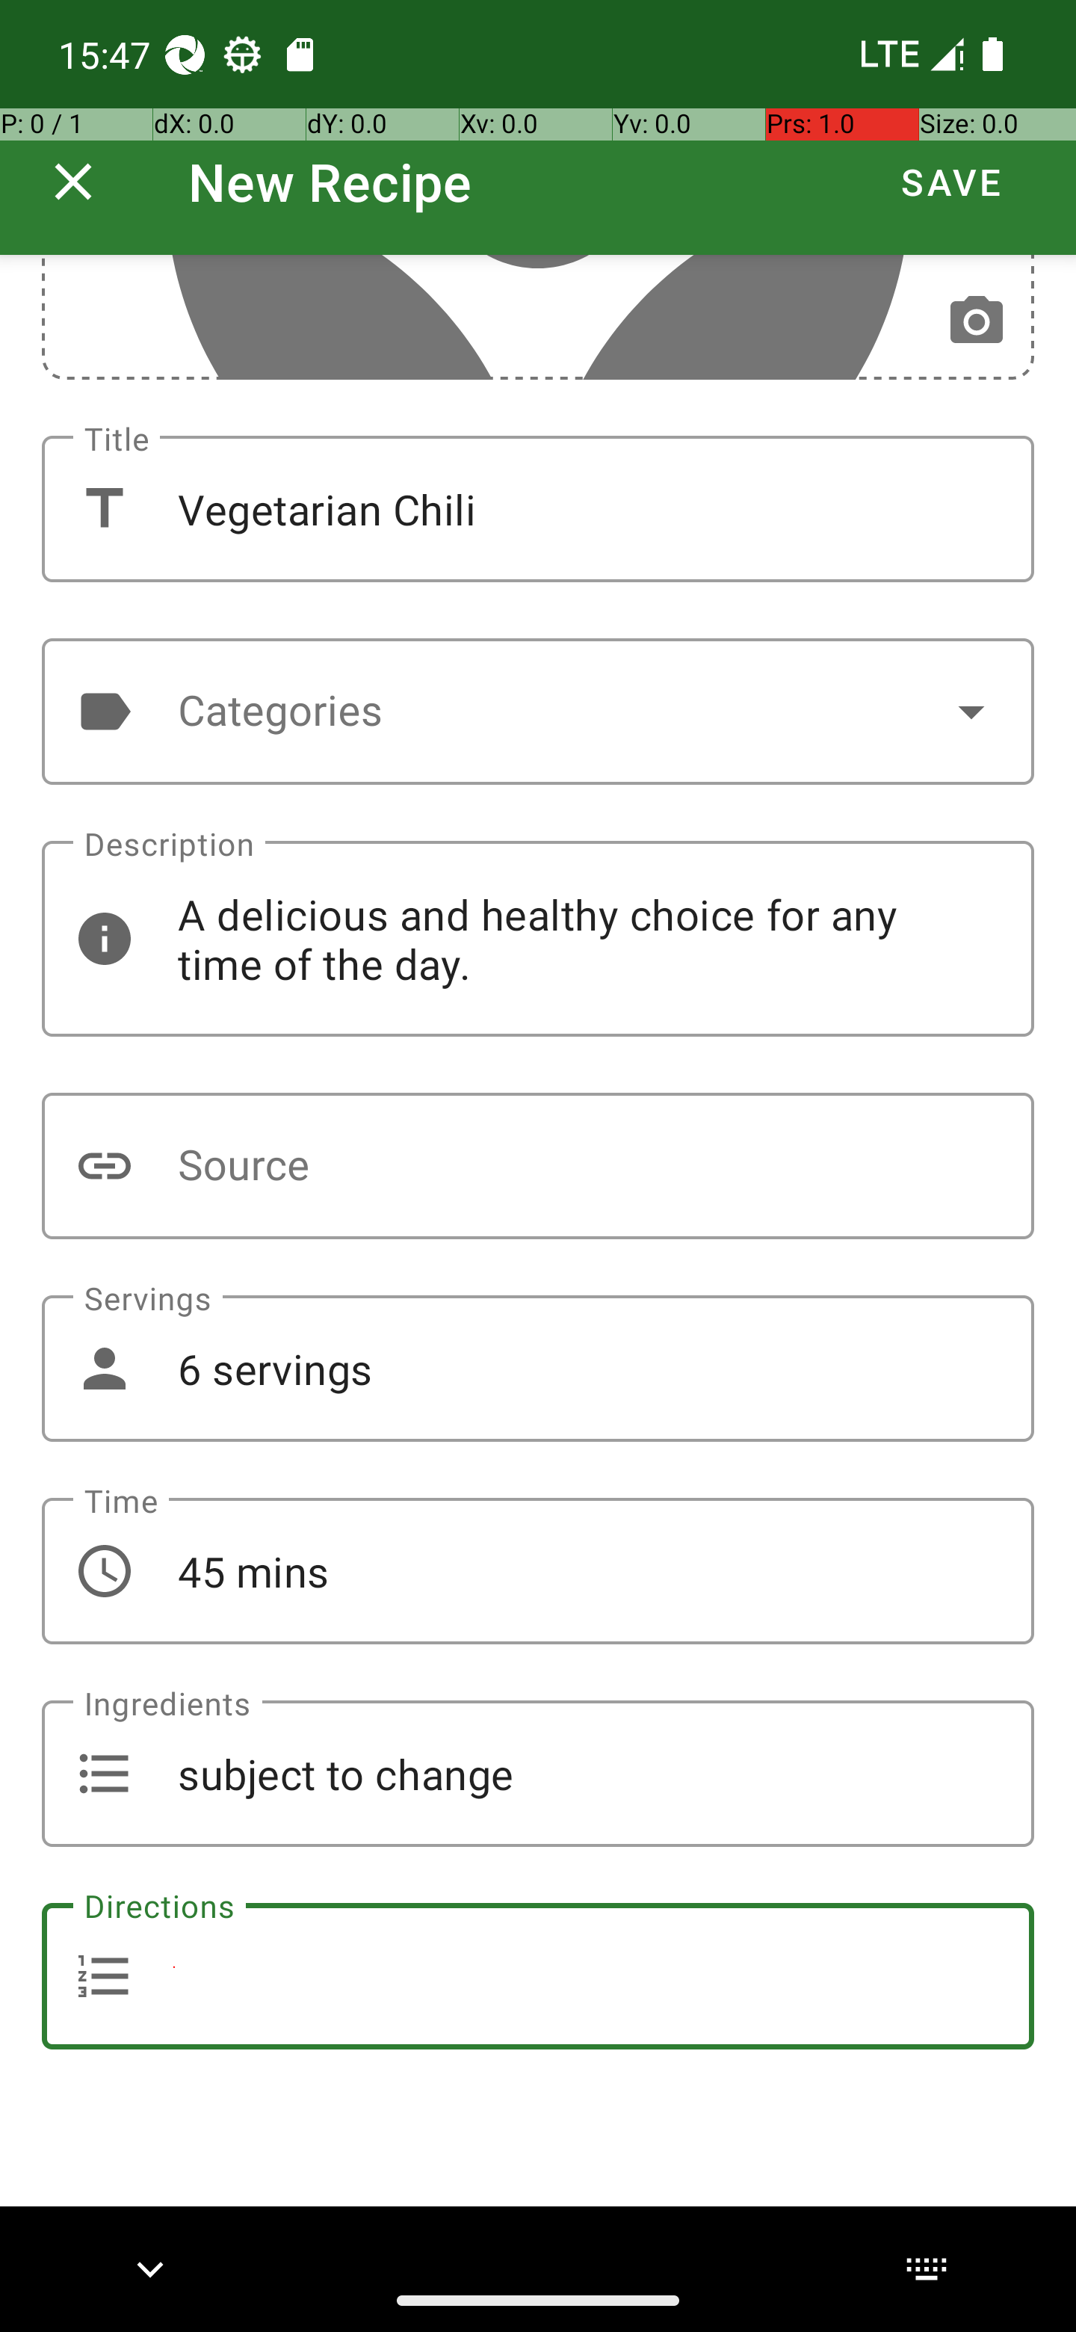Hide keyboard using down chevron
1076x2332 pixels.
tap(150, 2268)
